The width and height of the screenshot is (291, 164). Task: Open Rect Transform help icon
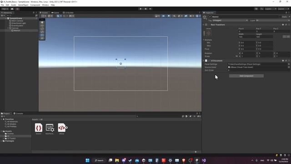[283, 25]
